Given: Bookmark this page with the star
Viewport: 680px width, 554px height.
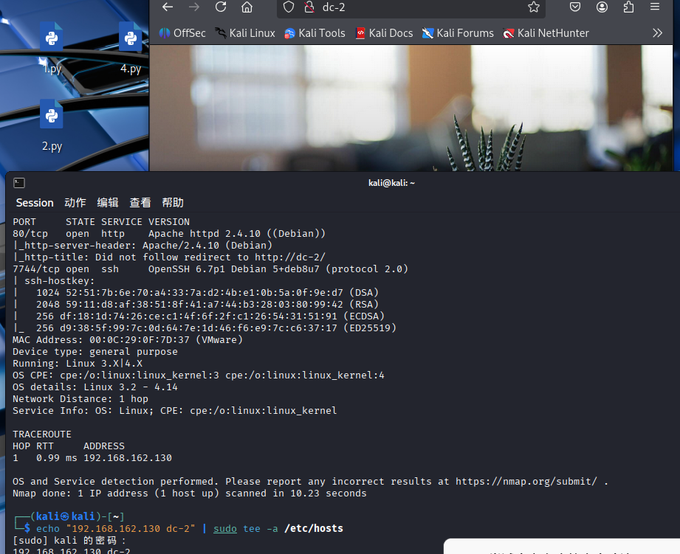Looking at the screenshot, I should tap(533, 7).
